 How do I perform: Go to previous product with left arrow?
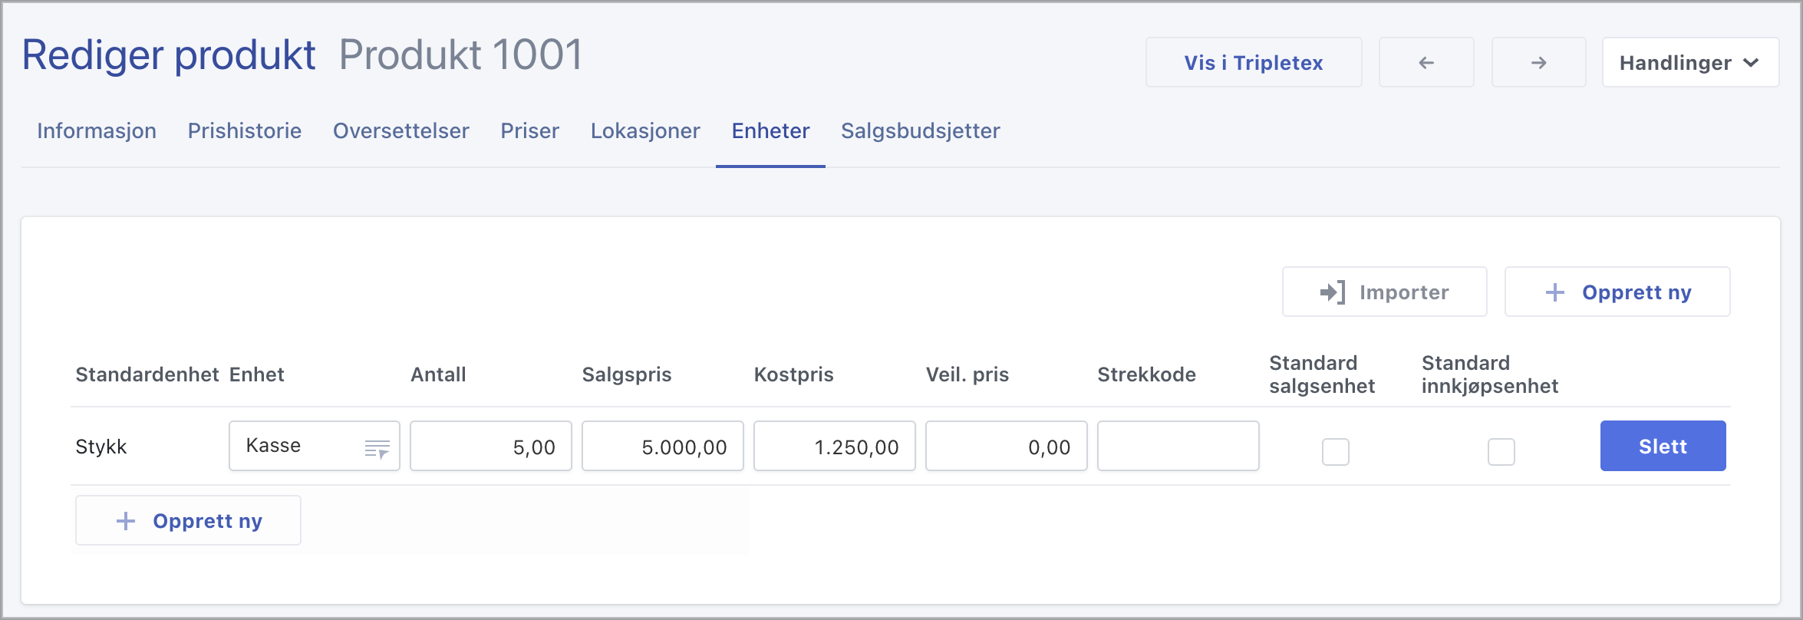pyautogui.click(x=1426, y=63)
